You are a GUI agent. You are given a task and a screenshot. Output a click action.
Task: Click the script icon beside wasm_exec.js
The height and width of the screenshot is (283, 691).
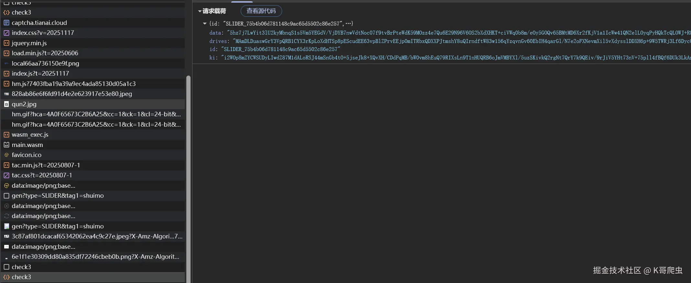(x=6, y=134)
